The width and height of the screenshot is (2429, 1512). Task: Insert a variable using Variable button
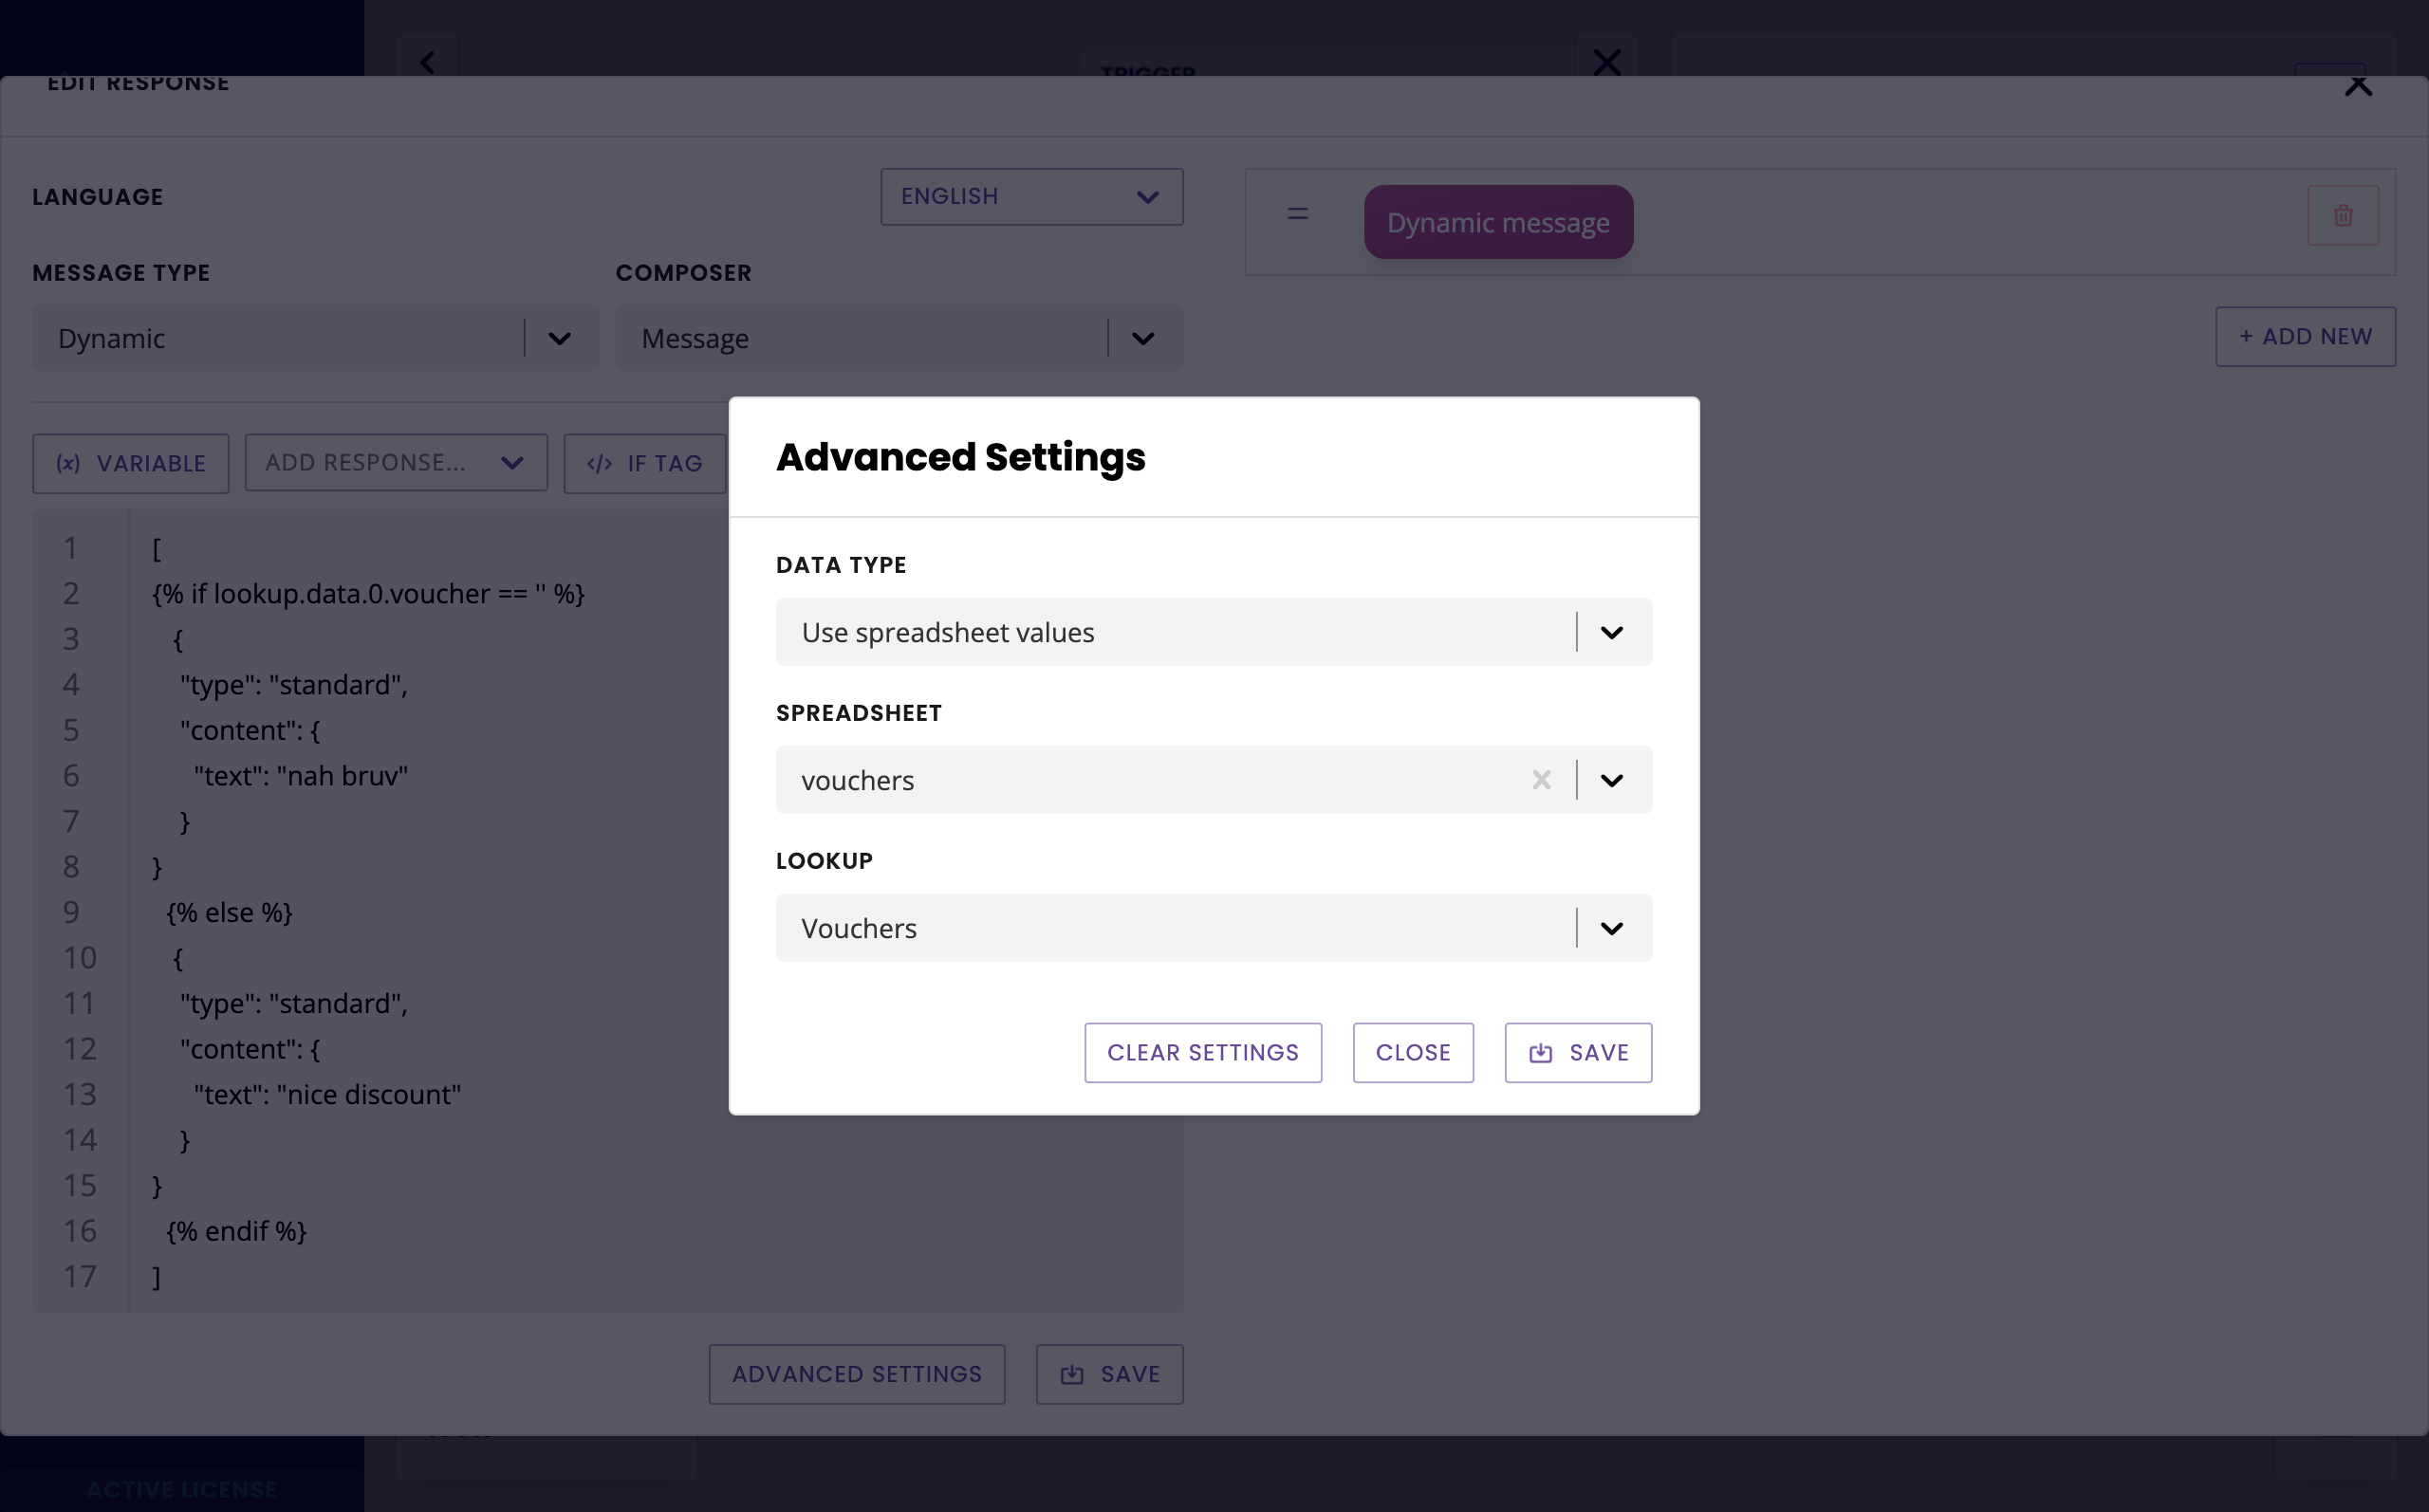coord(131,463)
